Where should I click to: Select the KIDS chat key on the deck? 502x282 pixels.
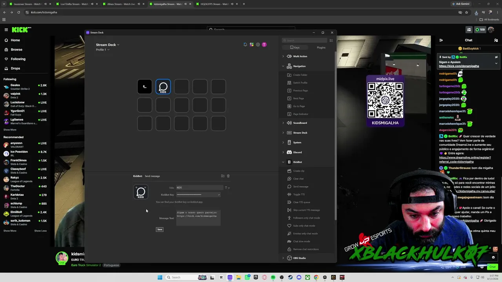pyautogui.click(x=163, y=87)
